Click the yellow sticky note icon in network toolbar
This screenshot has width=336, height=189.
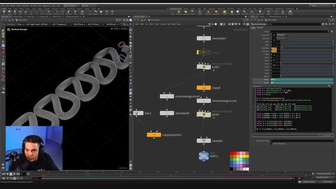point(233,24)
